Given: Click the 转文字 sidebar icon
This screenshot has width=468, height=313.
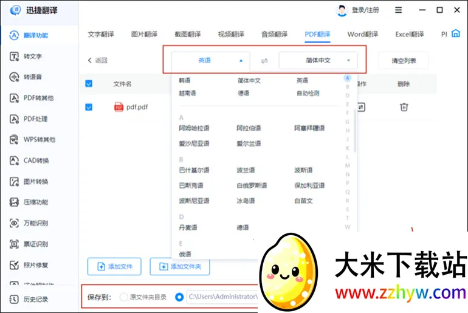Looking at the screenshot, I should tap(15, 57).
